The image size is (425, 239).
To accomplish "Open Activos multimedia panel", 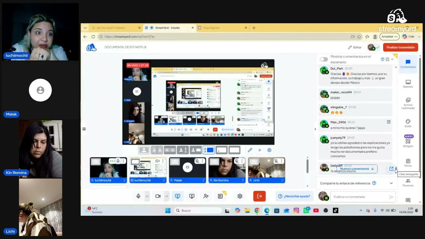I will pos(408,103).
